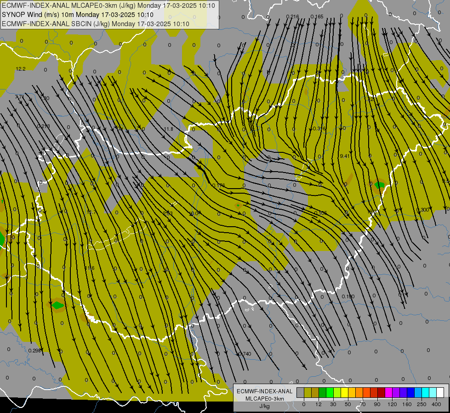The image size is (450, 413).
Task: Click the map value '0.213'
Action: coord(44,126)
